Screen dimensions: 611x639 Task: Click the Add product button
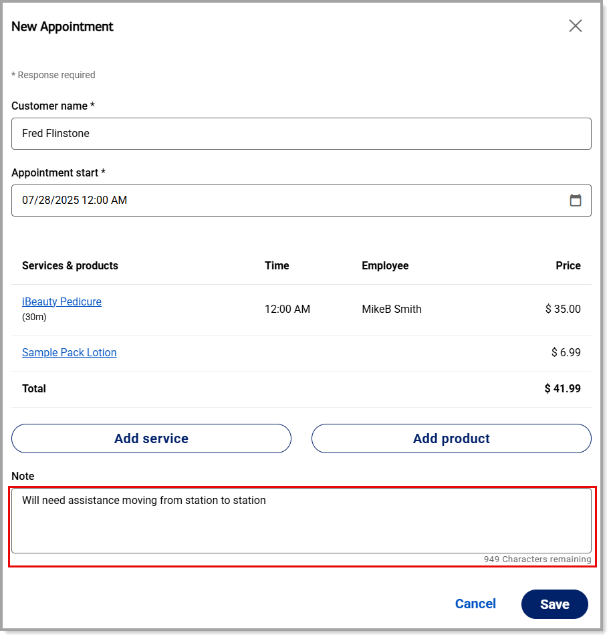451,438
